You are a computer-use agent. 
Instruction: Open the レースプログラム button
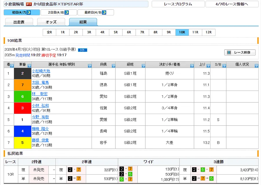coord(178,4)
